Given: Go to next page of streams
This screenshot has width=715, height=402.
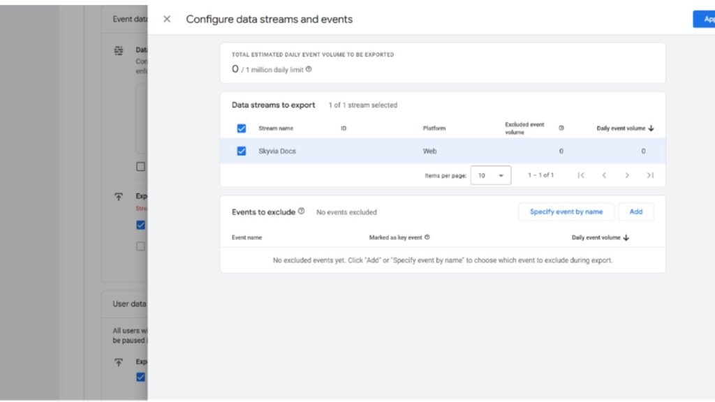Looking at the screenshot, I should 627,175.
